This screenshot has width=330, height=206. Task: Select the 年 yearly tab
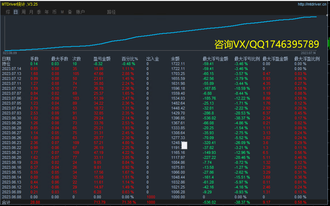point(47,12)
